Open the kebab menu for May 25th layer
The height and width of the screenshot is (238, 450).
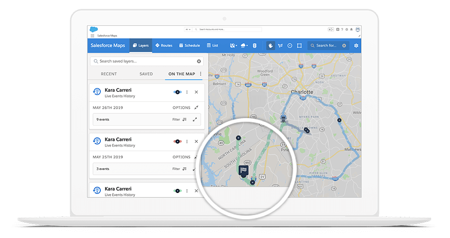[187, 141]
